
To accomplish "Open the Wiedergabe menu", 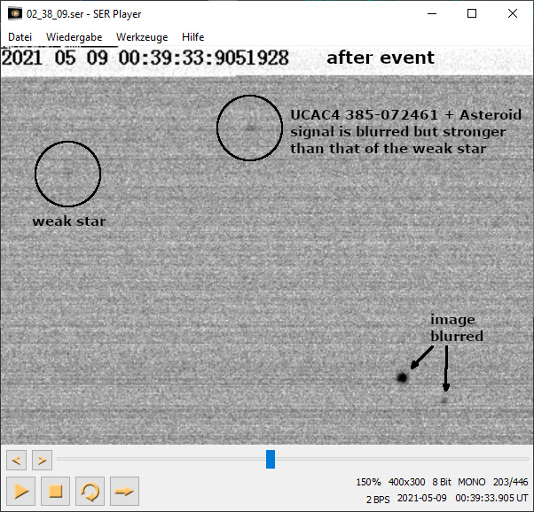I will (x=74, y=37).
